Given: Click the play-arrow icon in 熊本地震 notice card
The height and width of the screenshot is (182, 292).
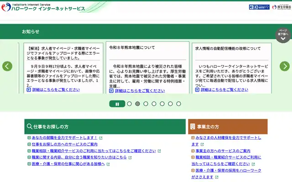Looking at the screenshot, I should point(111,91).
